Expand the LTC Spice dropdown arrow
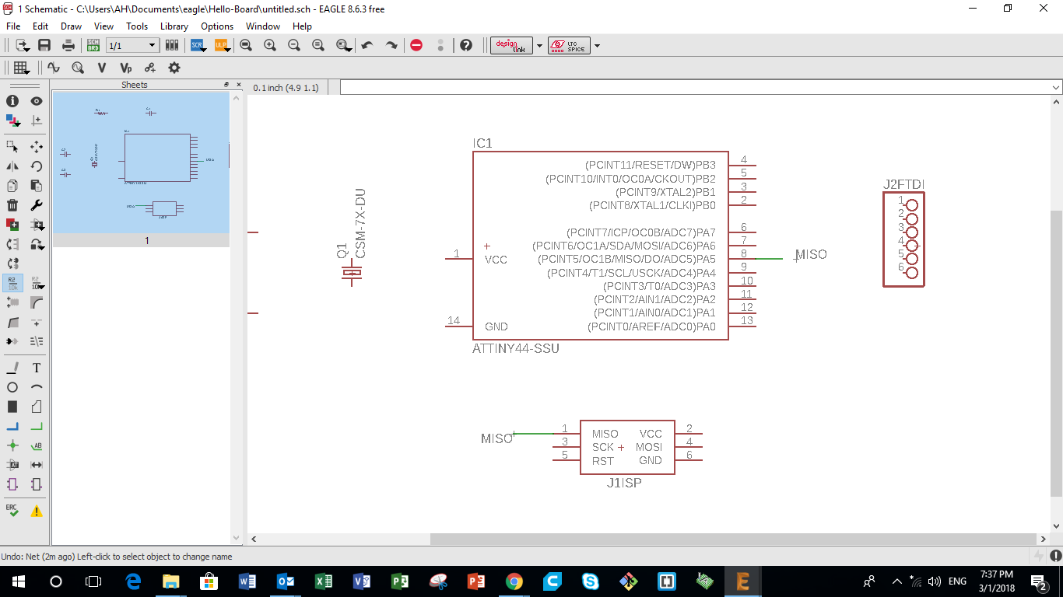 click(x=597, y=46)
